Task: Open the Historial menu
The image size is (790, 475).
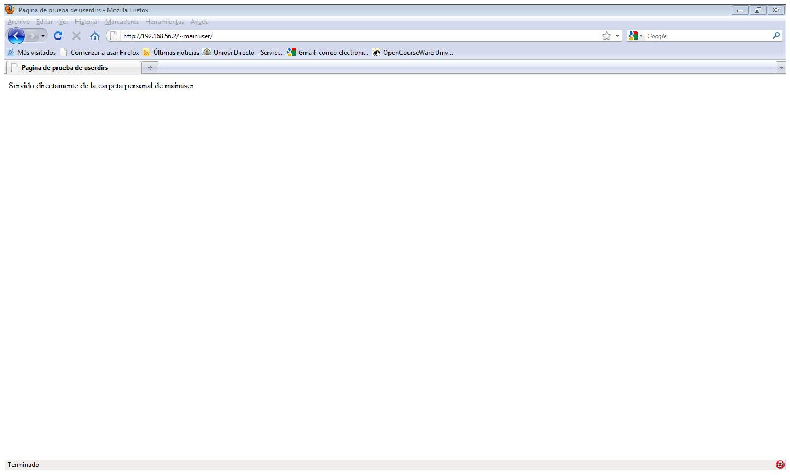Action: coord(87,22)
